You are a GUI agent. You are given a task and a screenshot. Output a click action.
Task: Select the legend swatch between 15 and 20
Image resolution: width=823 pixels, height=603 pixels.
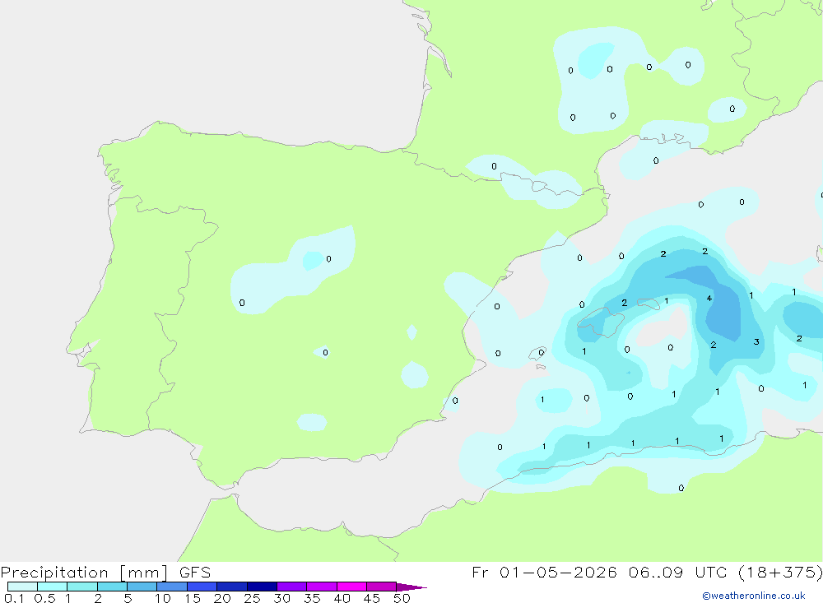click(202, 587)
